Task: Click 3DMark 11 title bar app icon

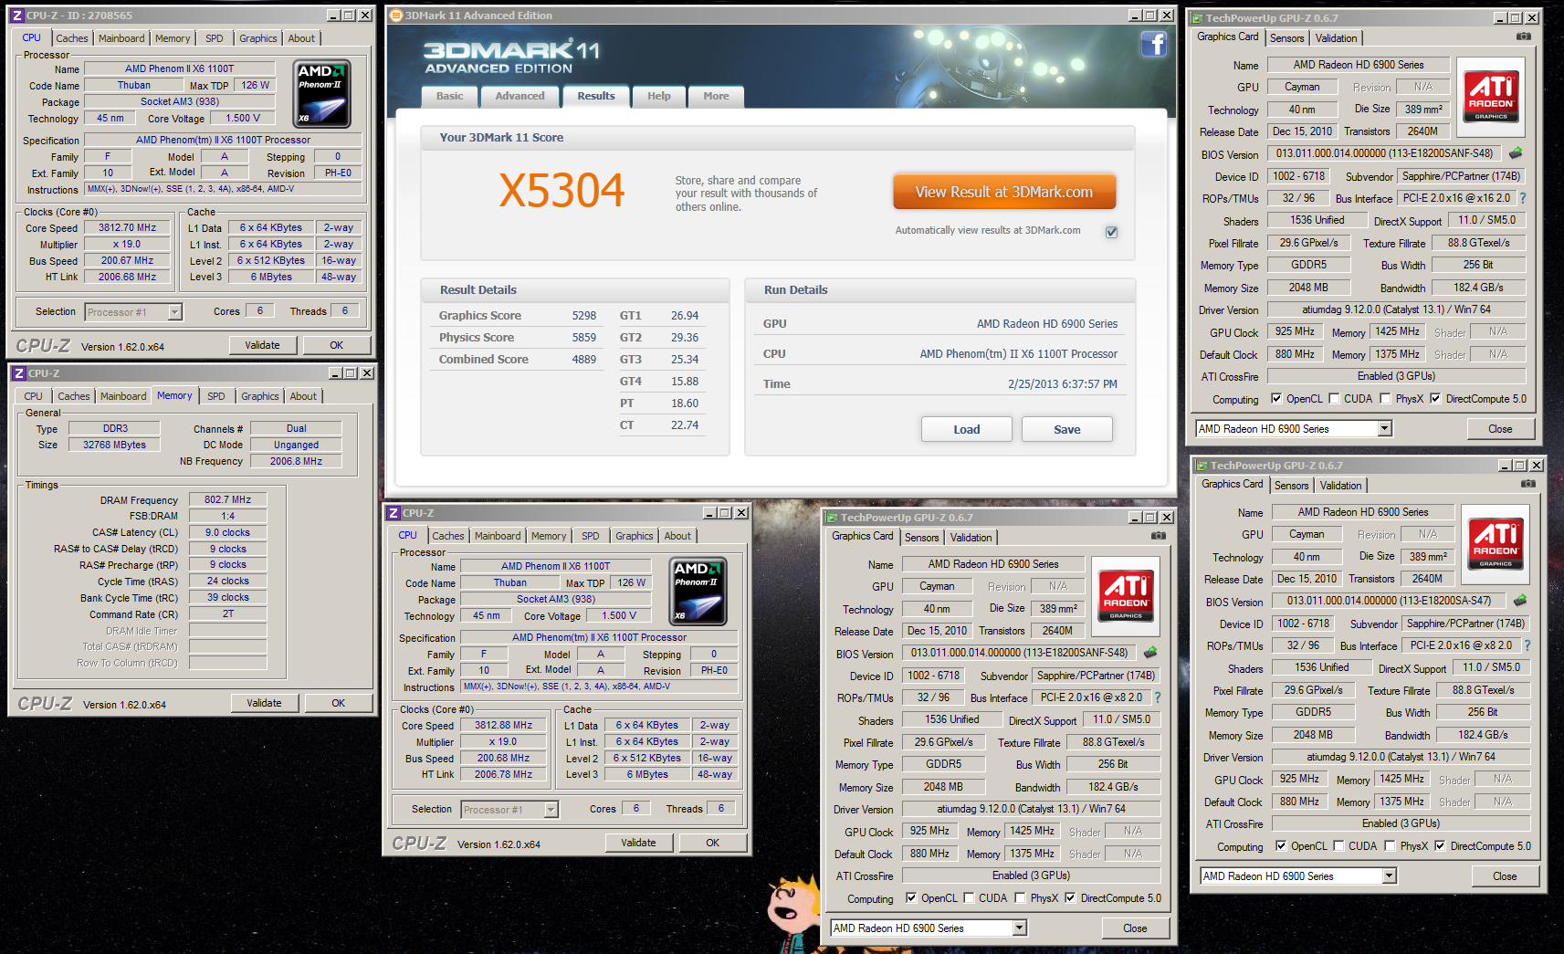Action: (x=395, y=16)
